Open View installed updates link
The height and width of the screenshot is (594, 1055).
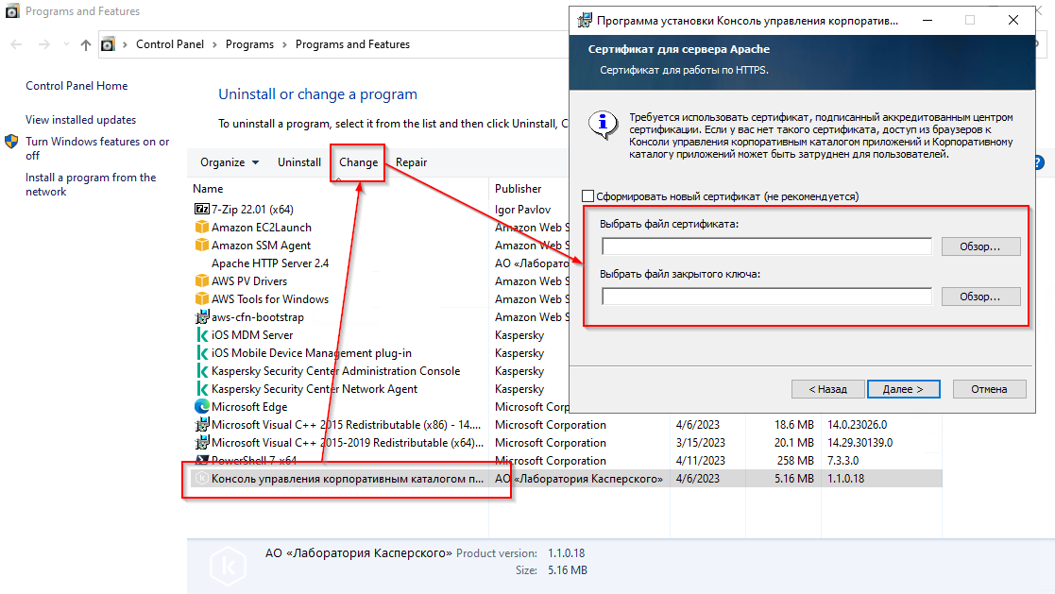point(80,120)
